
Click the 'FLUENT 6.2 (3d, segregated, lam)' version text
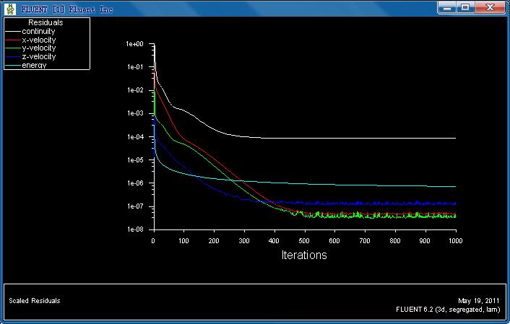tap(449, 309)
